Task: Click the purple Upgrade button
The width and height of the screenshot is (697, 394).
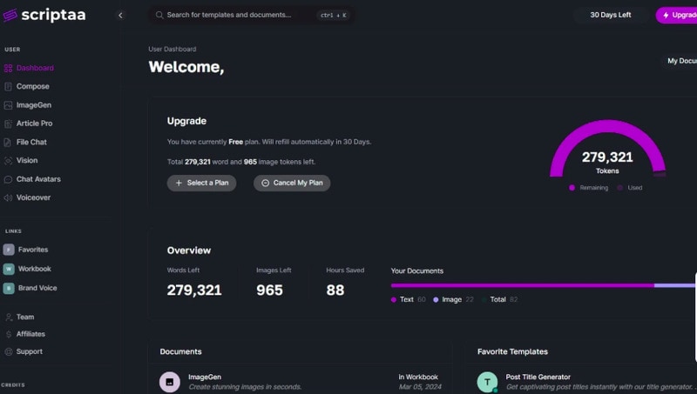Action: click(677, 15)
